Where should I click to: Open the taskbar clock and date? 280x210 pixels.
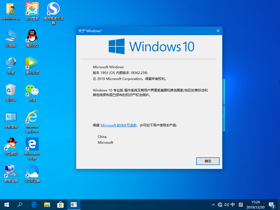(x=256, y=204)
